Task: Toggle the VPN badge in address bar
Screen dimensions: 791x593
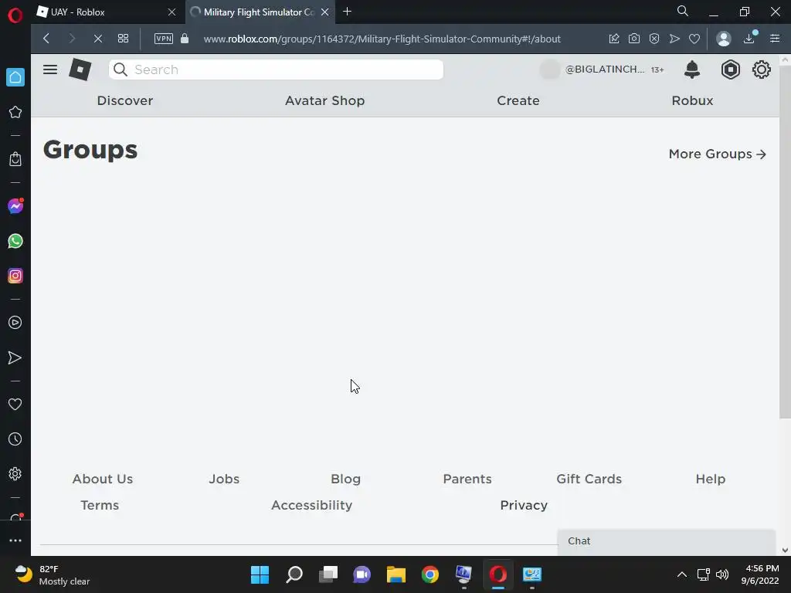Action: [x=164, y=39]
